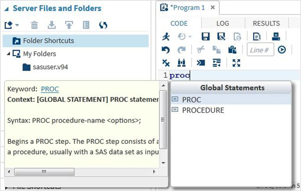Click the Line # input field
This screenshot has width=301, height=191.
260,50
